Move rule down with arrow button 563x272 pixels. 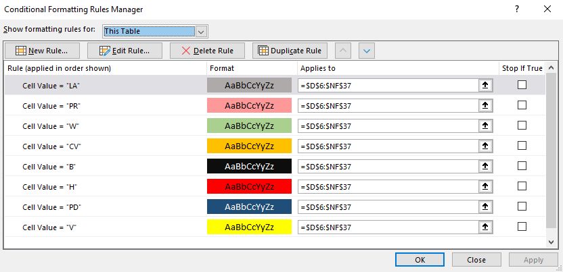coord(367,51)
